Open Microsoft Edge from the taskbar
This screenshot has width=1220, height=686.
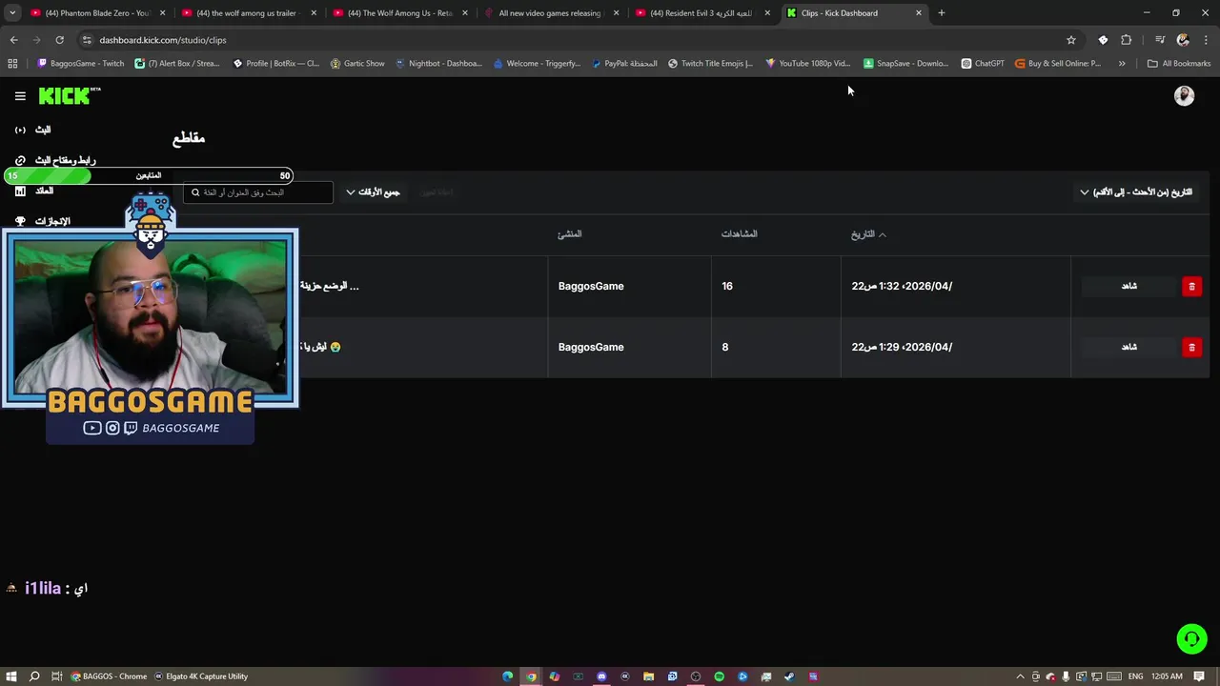click(508, 676)
